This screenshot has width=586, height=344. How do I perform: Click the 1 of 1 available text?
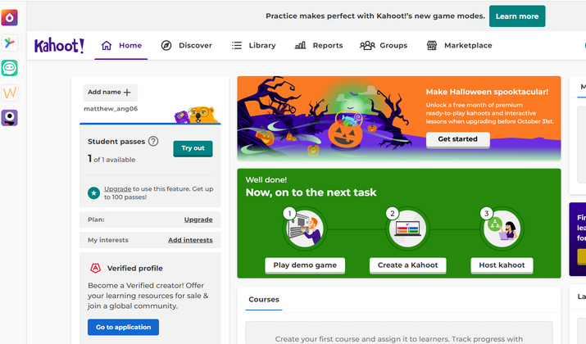coord(111,160)
